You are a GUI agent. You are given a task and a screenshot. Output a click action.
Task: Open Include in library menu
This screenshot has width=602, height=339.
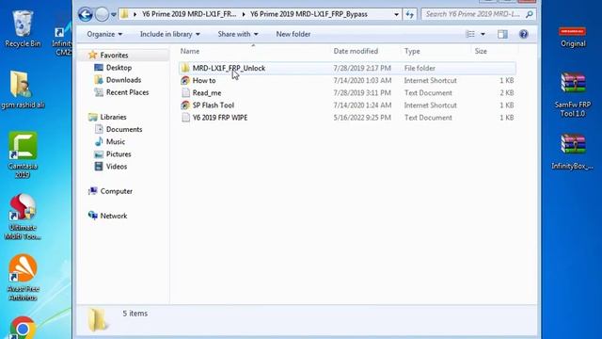point(169,34)
